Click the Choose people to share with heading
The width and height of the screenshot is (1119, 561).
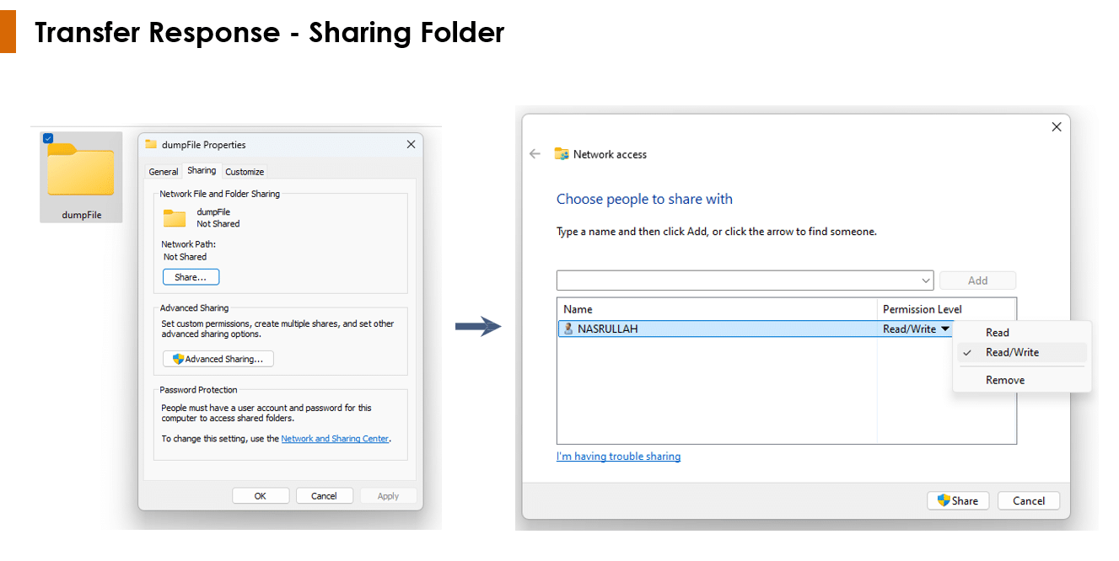click(x=644, y=199)
